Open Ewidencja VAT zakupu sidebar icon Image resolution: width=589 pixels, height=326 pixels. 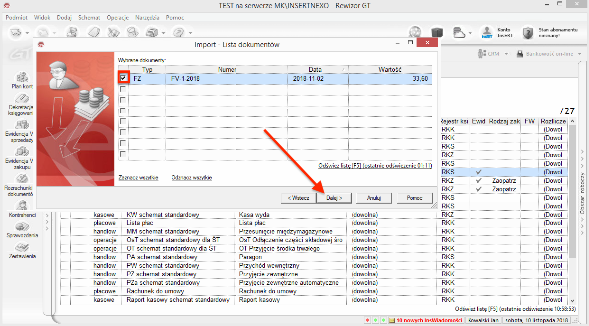tap(22, 153)
